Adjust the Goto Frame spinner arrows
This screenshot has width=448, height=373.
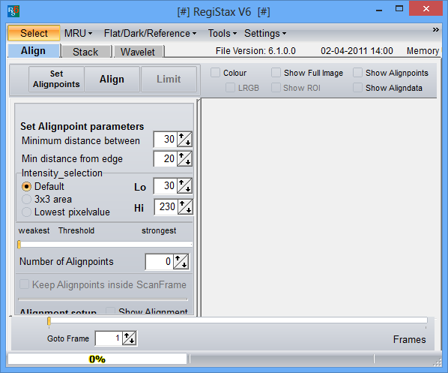[x=130, y=338]
